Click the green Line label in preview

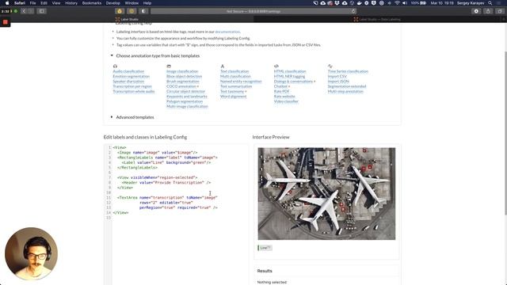coord(265,248)
